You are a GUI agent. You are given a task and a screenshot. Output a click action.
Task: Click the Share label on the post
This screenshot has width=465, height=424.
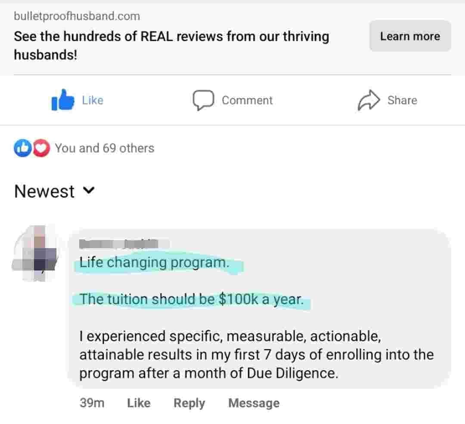(402, 100)
